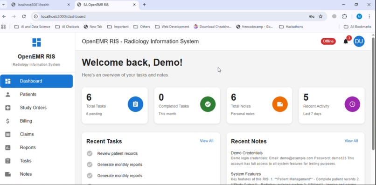Click the password key icon in address bar

coord(312,16)
